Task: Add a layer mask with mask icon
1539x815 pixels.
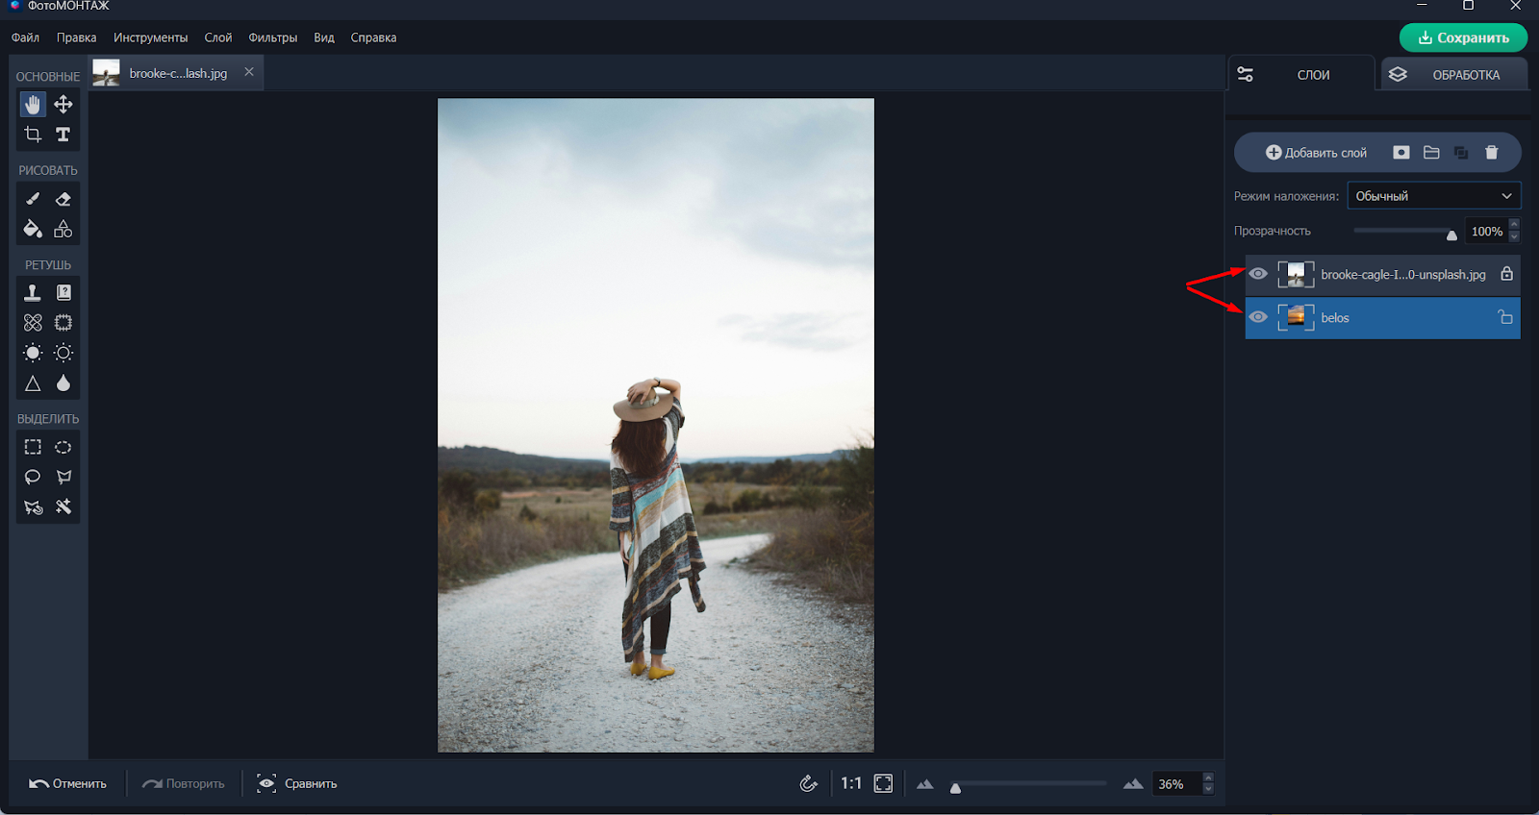Action: [x=1401, y=152]
